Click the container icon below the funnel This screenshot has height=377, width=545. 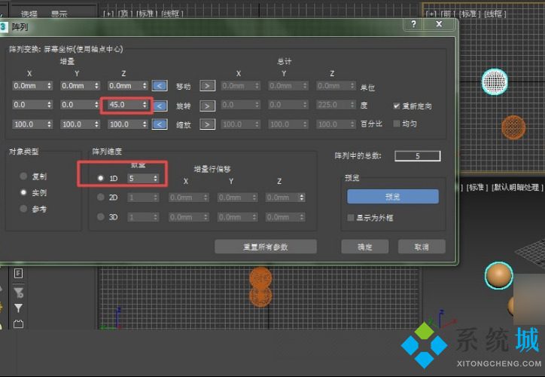click(x=18, y=324)
